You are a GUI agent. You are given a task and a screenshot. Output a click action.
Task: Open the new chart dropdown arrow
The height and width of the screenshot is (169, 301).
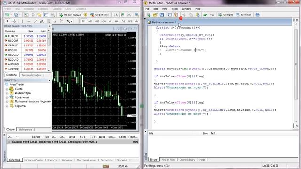coord(11,15)
